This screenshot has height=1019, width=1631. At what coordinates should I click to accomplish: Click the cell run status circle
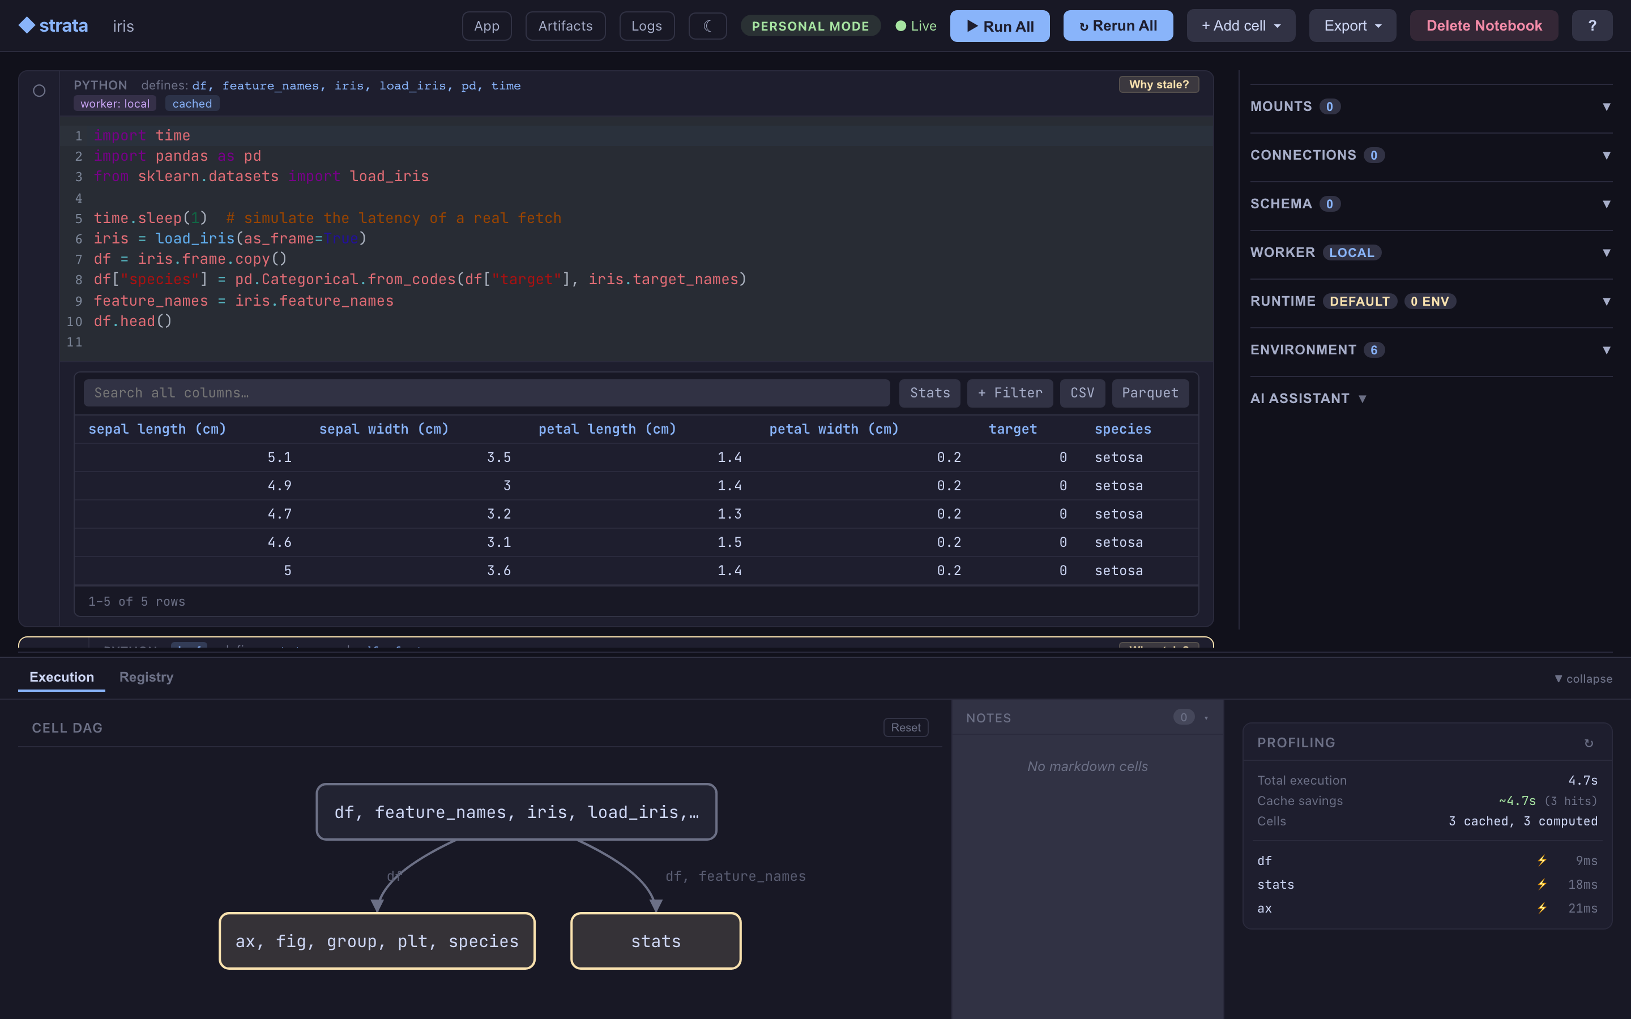point(39,91)
